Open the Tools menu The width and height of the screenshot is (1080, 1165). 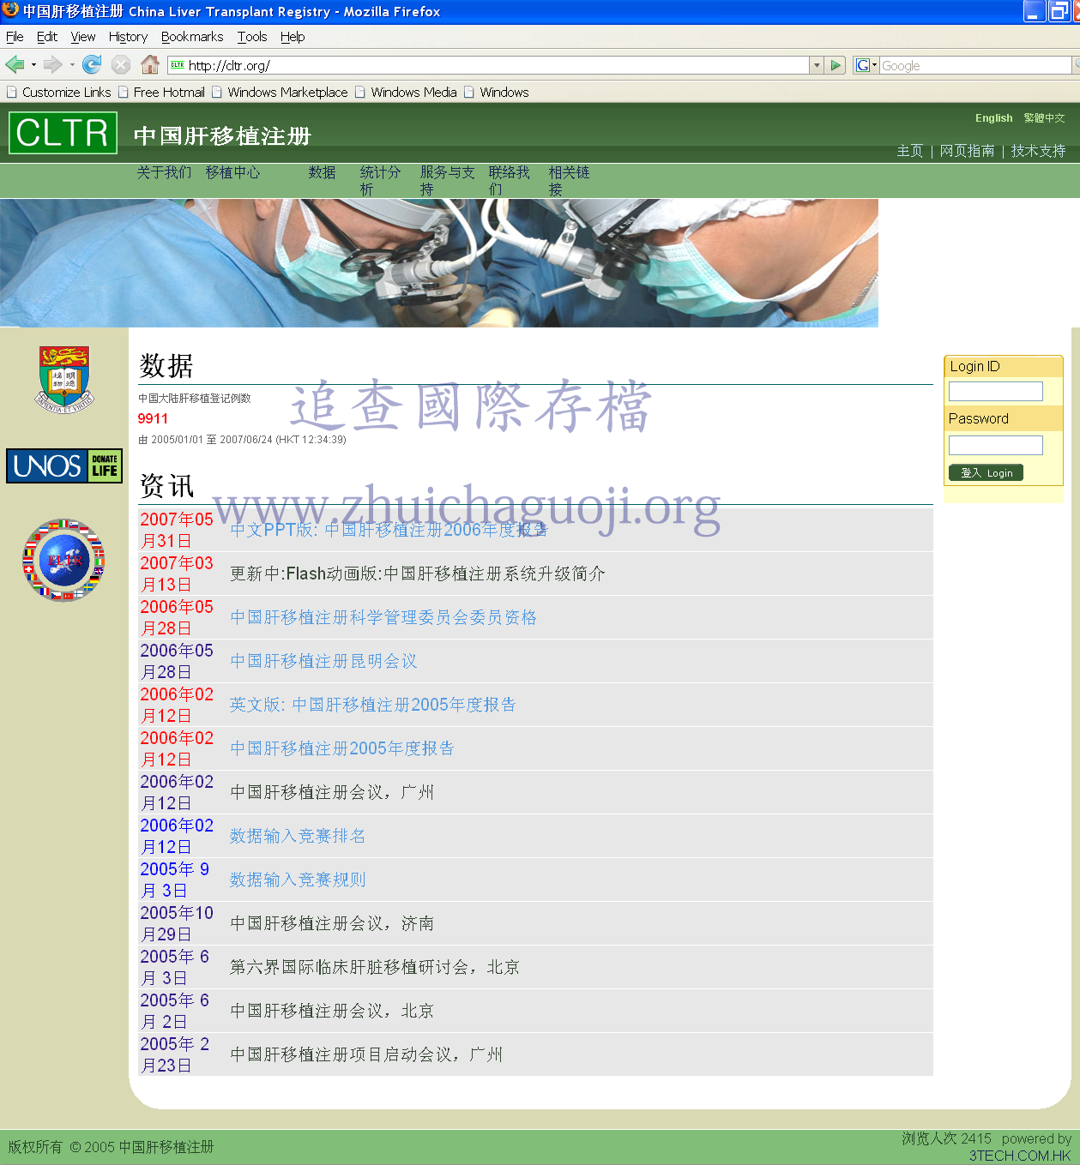tap(251, 37)
